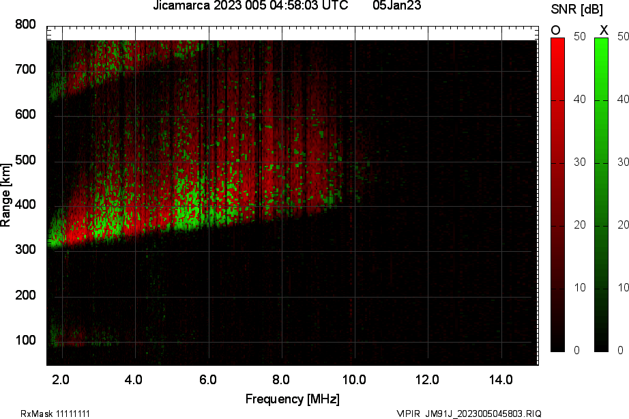Click the 'RxMask 11111111' text

point(55,414)
